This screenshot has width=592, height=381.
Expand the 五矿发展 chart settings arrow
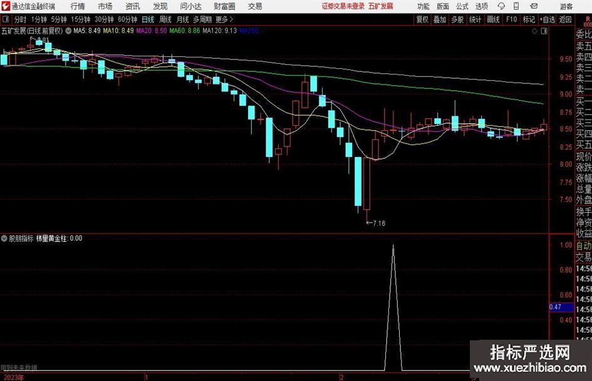click(x=68, y=31)
